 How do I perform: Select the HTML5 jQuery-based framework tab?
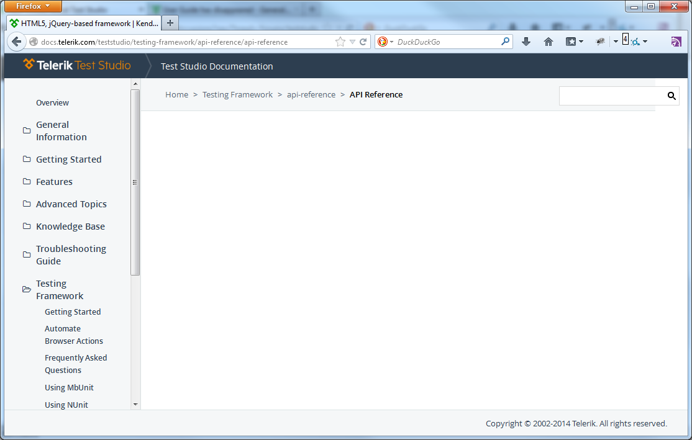[84, 24]
